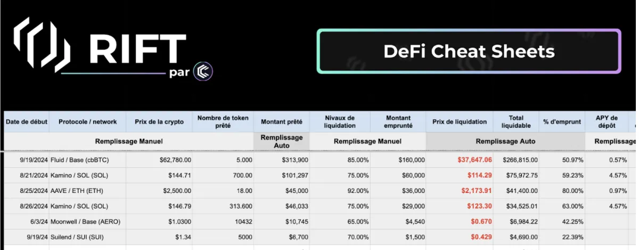
Task: Click the circular C logo beside par
Action: point(203,71)
